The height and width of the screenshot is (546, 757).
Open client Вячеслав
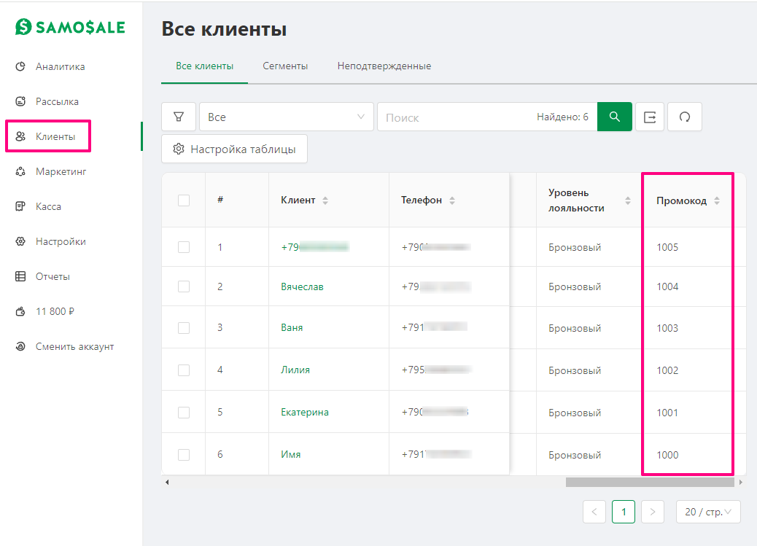tap(302, 286)
